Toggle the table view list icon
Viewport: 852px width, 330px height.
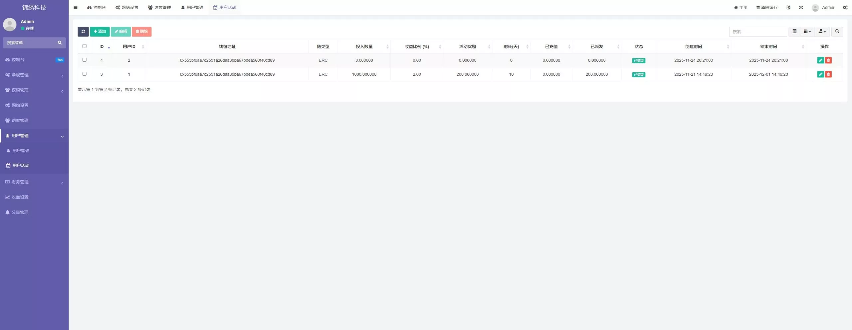tap(794, 32)
